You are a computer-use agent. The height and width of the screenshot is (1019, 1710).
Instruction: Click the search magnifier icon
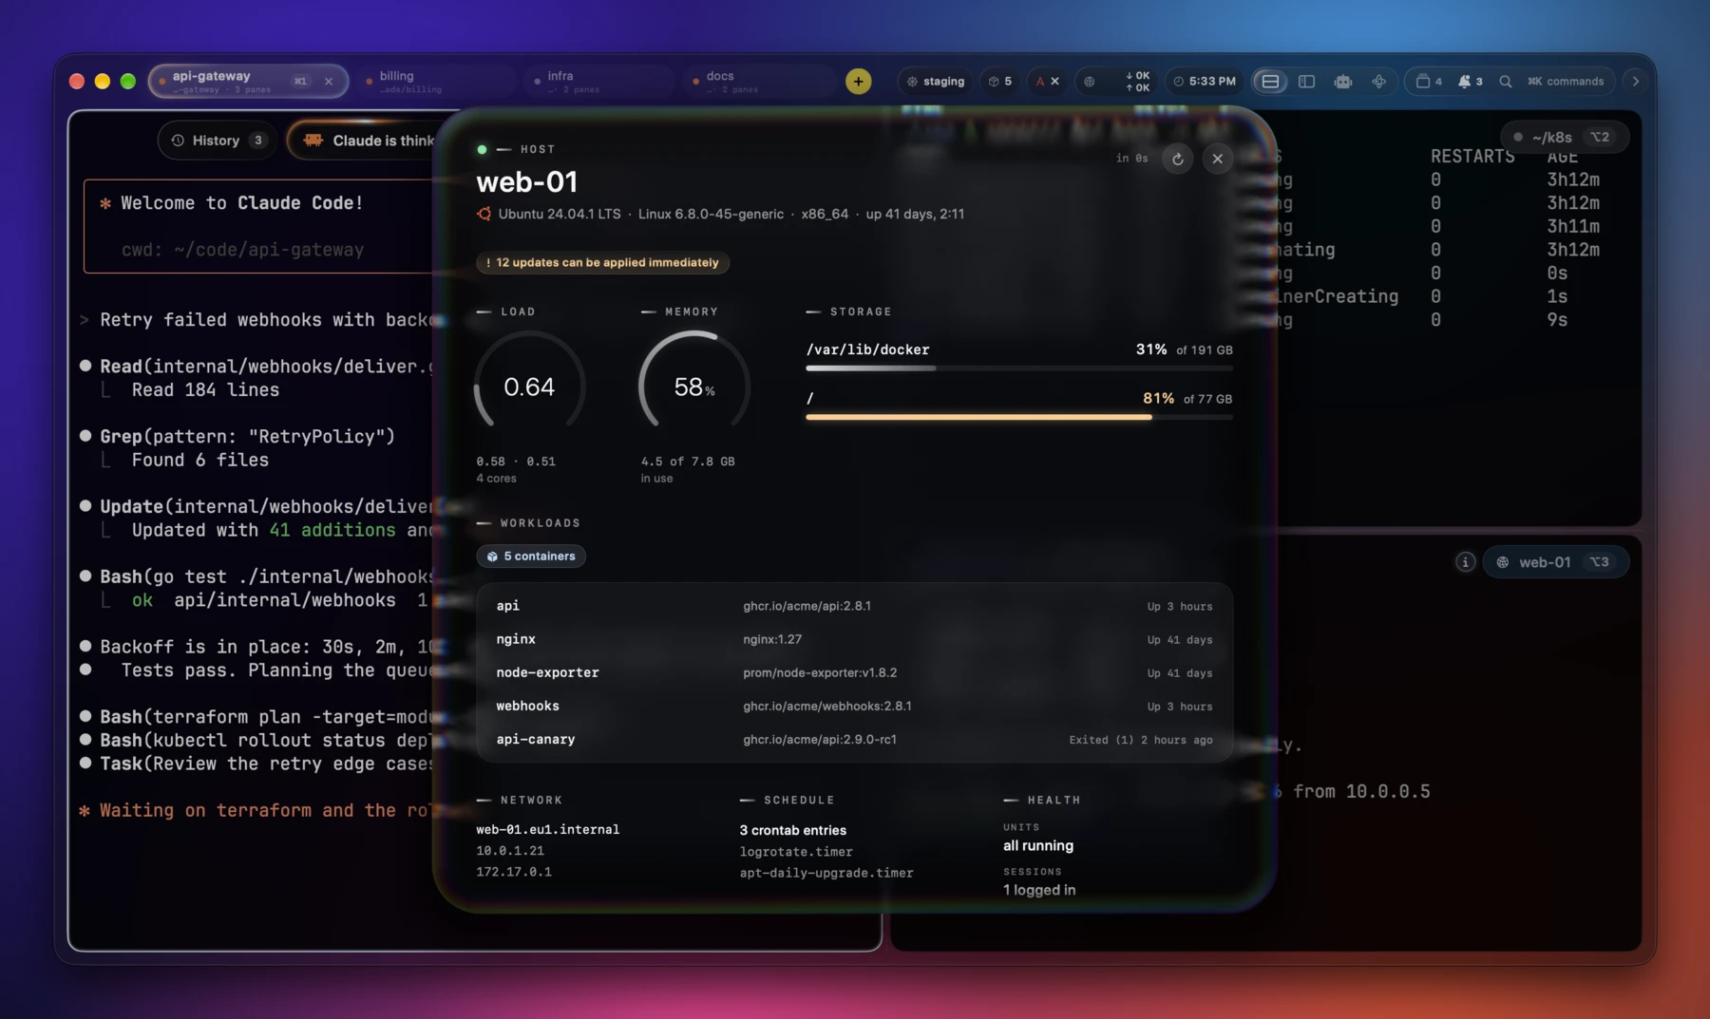tap(1506, 82)
